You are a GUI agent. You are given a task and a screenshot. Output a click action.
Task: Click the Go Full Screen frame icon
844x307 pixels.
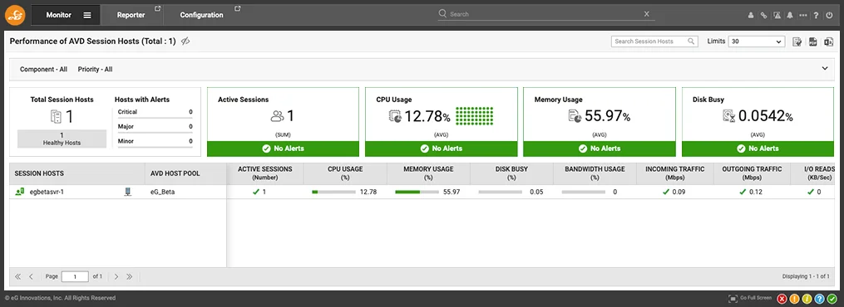pyautogui.click(x=733, y=298)
